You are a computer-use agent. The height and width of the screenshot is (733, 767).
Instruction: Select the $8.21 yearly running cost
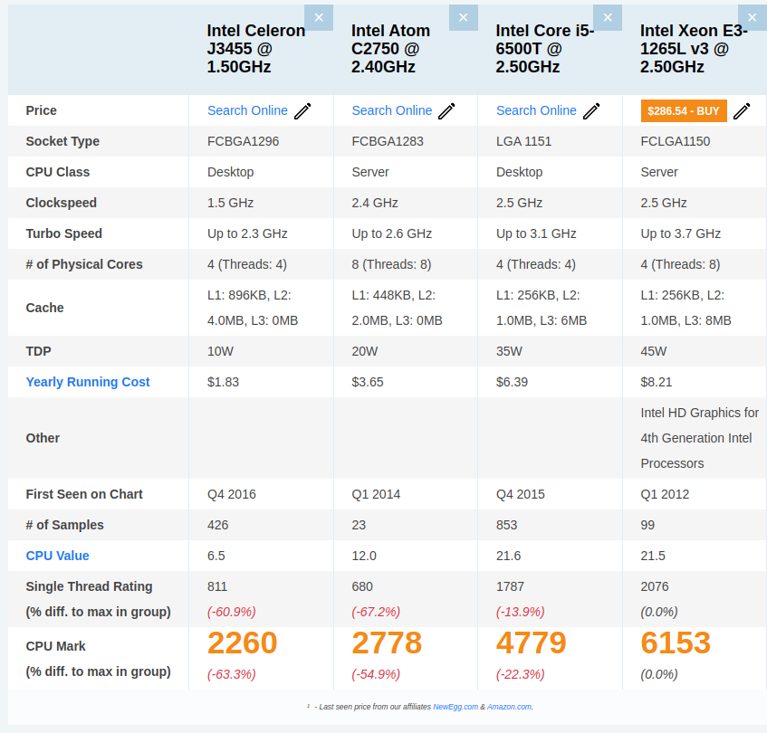point(657,382)
